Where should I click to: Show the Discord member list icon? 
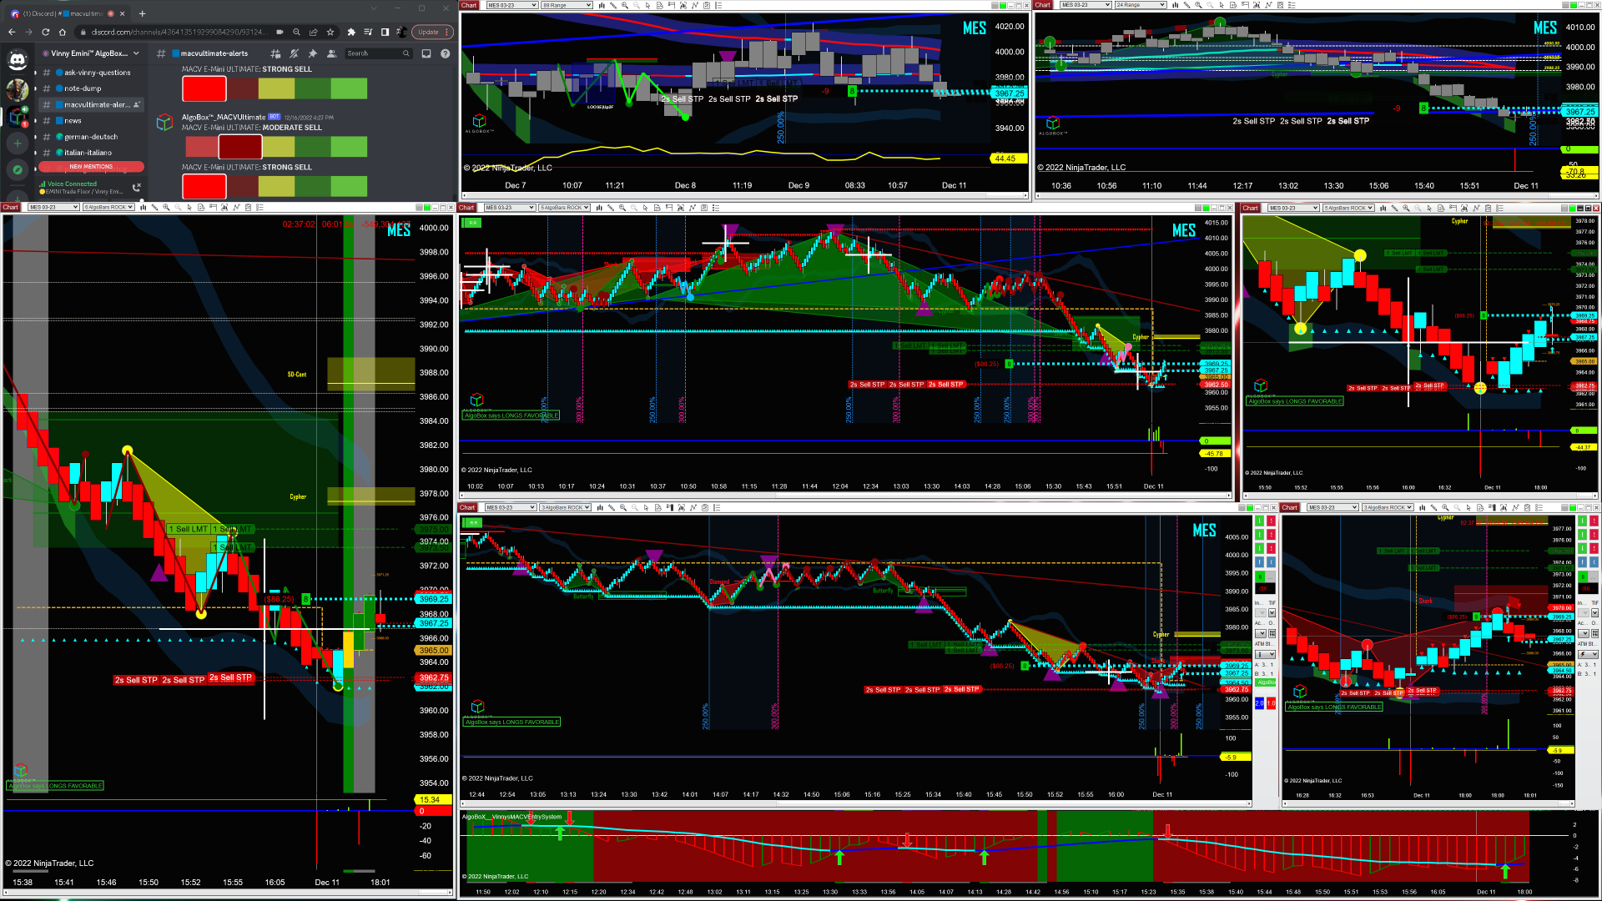click(x=331, y=53)
